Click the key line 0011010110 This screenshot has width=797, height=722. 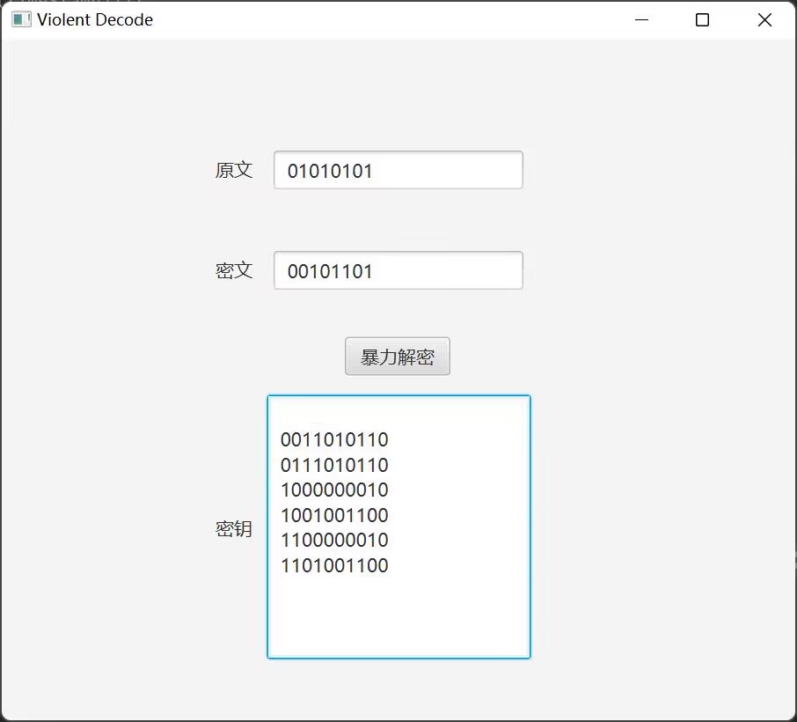click(334, 439)
